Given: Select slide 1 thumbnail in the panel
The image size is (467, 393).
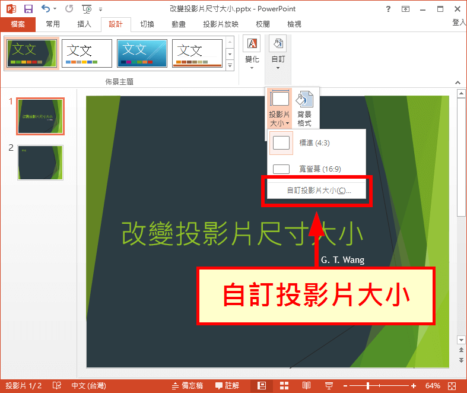Looking at the screenshot, I should (40, 116).
